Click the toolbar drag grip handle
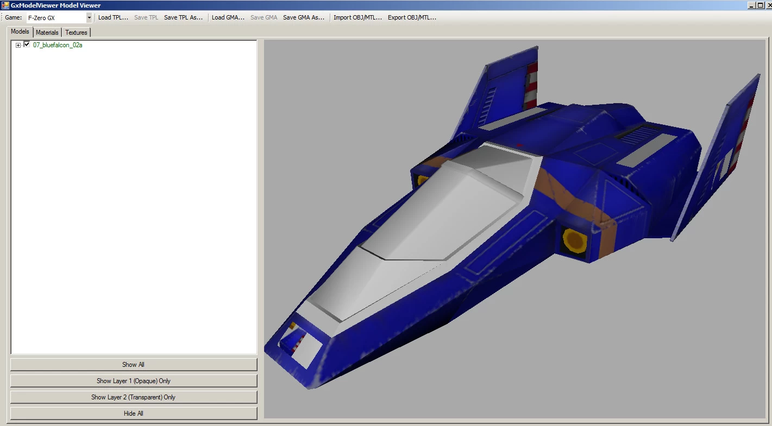The width and height of the screenshot is (772, 426). point(2,17)
